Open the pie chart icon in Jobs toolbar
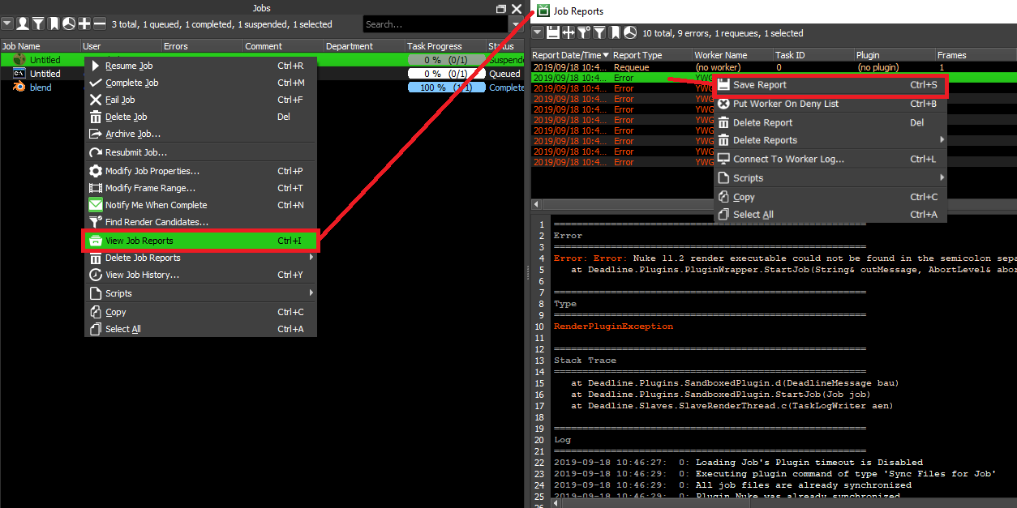The width and height of the screenshot is (1017, 508). (x=69, y=24)
